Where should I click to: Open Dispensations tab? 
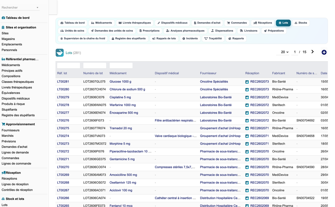[x=222, y=31]
